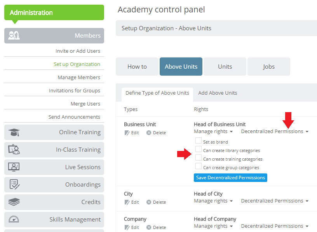Image resolution: width=317 pixels, height=232 pixels.
Task: Click the Members people icon
Action: coord(14,35)
